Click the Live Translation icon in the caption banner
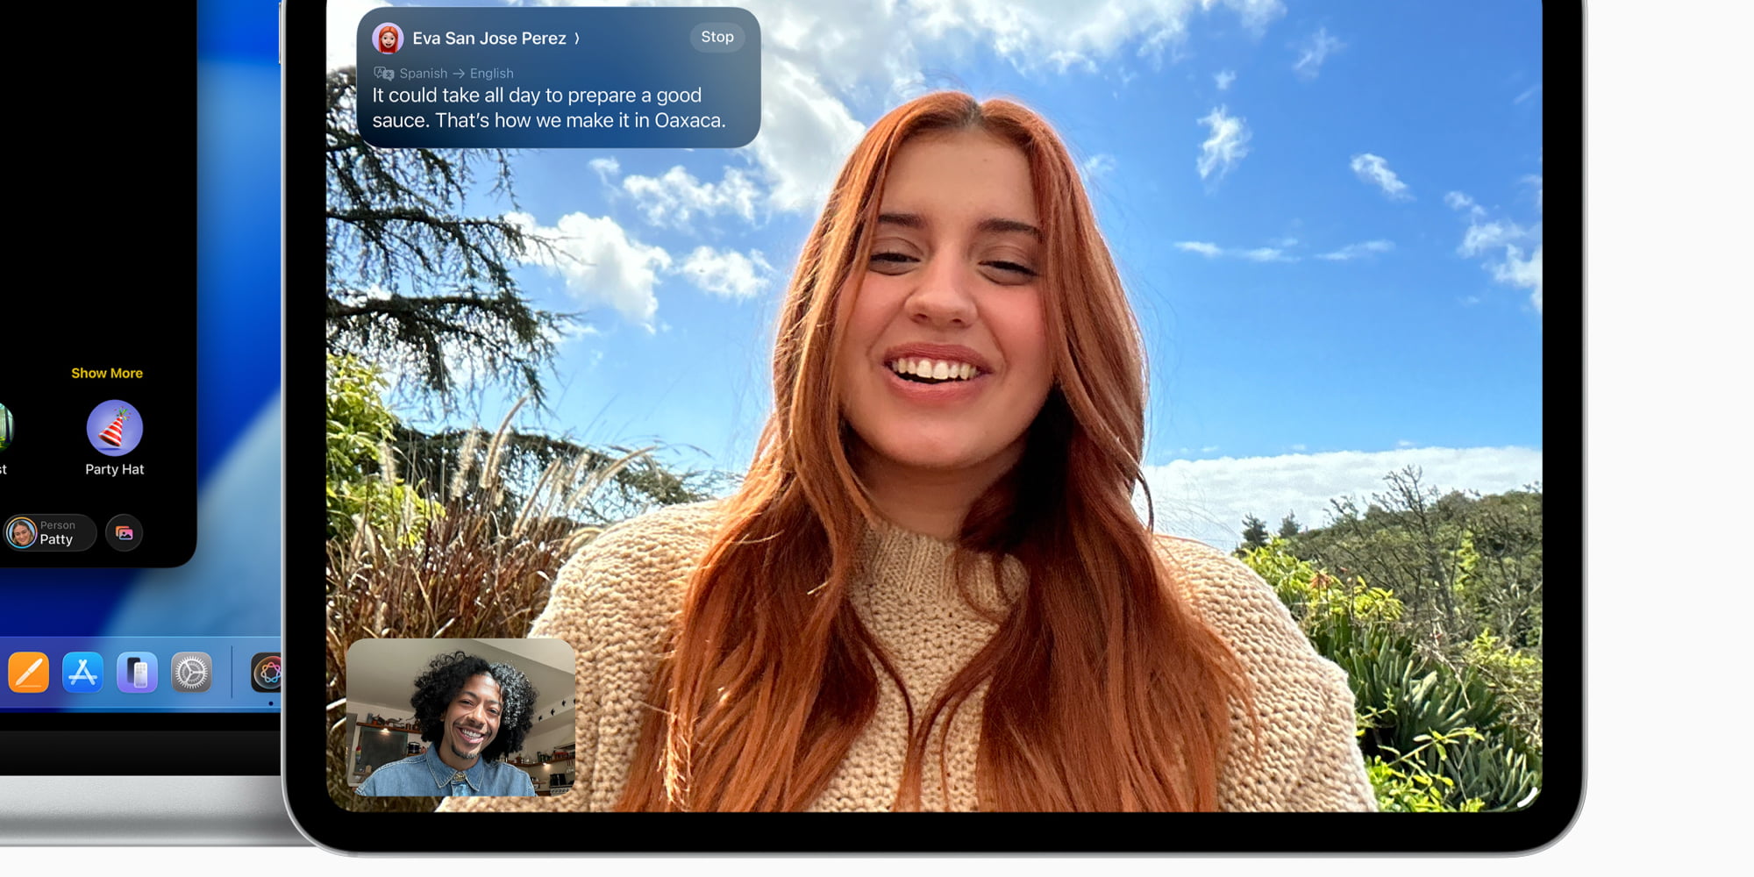Viewport: 1754px width, 877px height. [383, 73]
